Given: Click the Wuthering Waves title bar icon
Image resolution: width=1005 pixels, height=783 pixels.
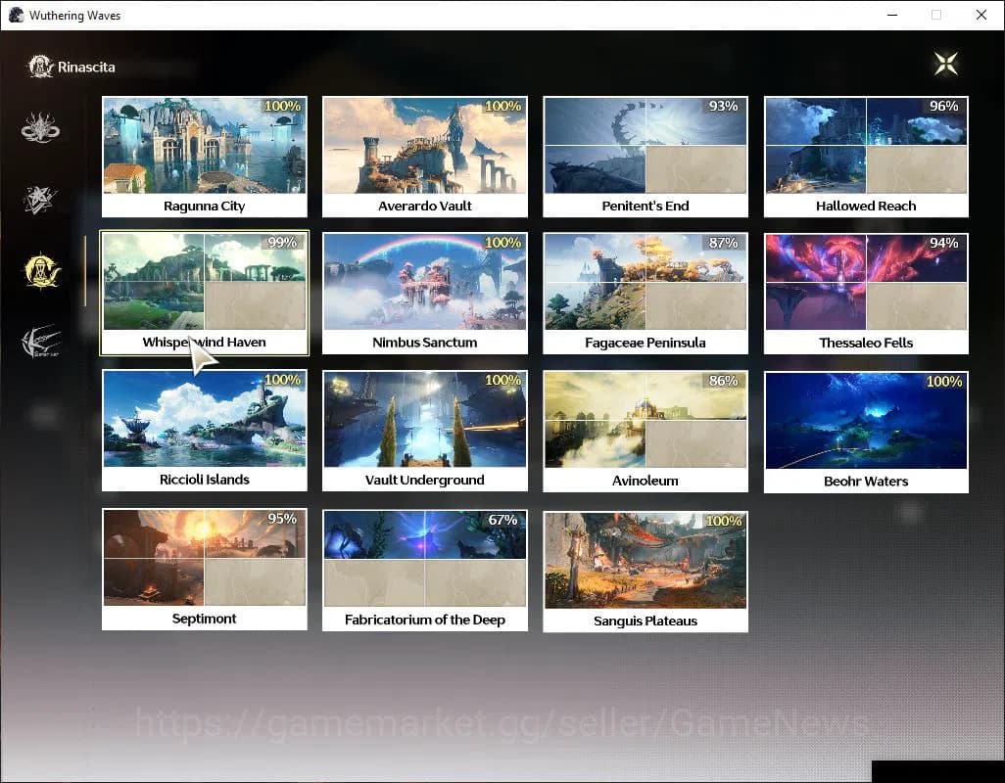Looking at the screenshot, I should 16,15.
